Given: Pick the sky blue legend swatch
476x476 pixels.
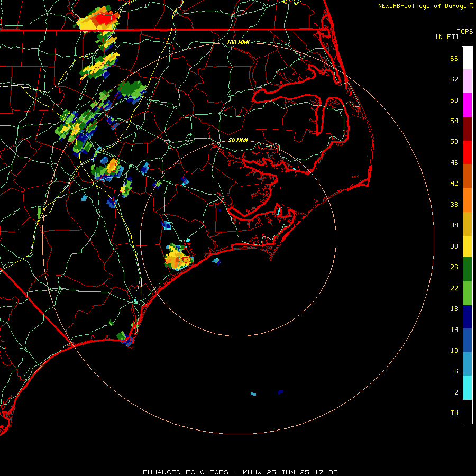Looking at the screenshot, I should pos(467,363).
